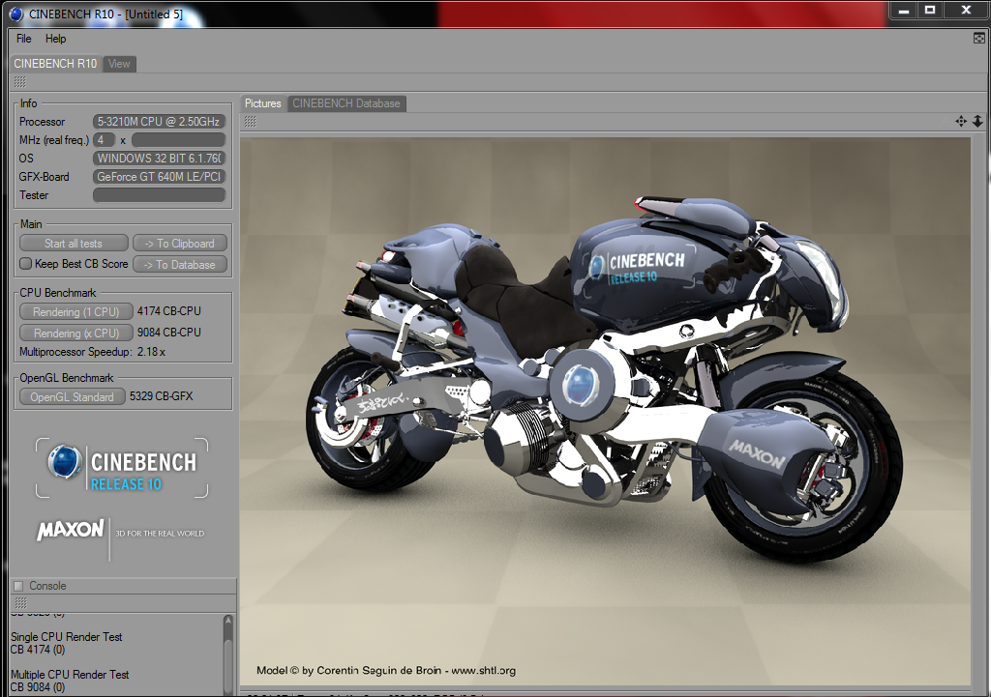Click the Processor name field
The width and height of the screenshot is (991, 697).
click(x=160, y=122)
